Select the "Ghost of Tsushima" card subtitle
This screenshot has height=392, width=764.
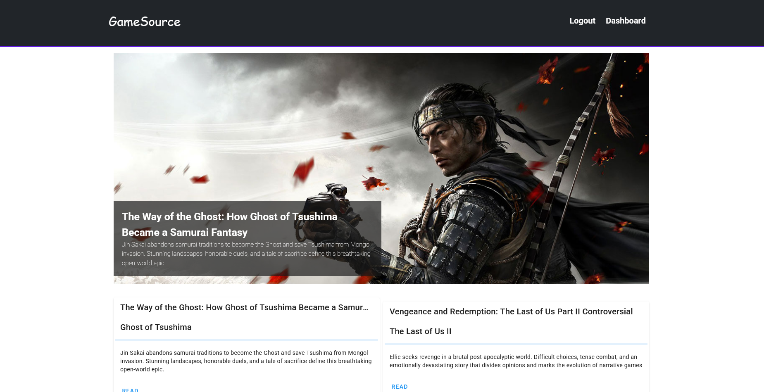[156, 327]
